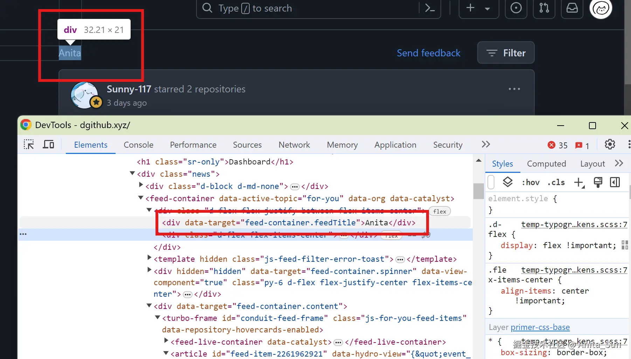This screenshot has height=359, width=631.
Task: Switch to the Console tab
Action: (138, 145)
